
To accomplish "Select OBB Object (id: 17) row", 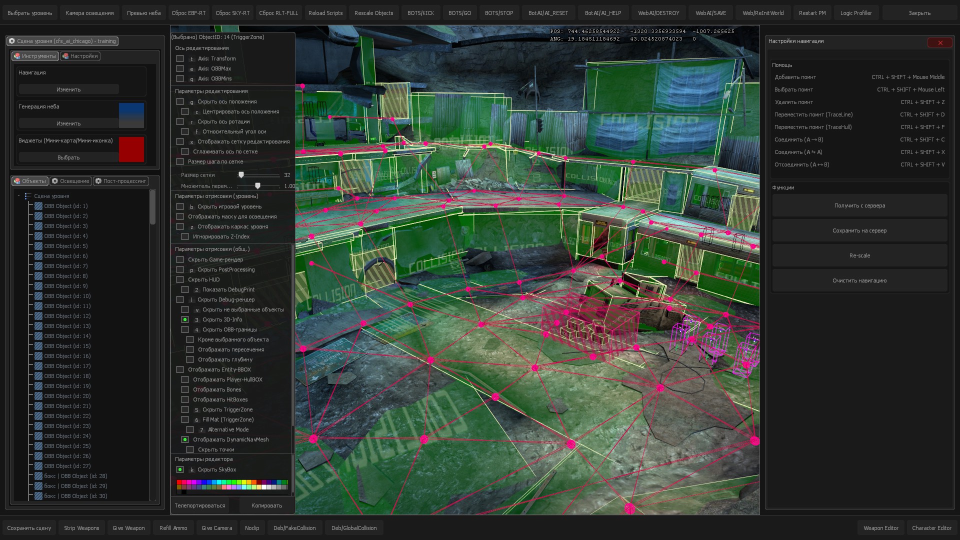I will coord(67,366).
